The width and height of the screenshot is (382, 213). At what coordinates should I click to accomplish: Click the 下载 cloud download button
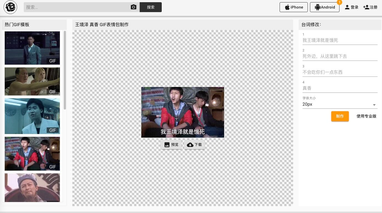(194, 145)
